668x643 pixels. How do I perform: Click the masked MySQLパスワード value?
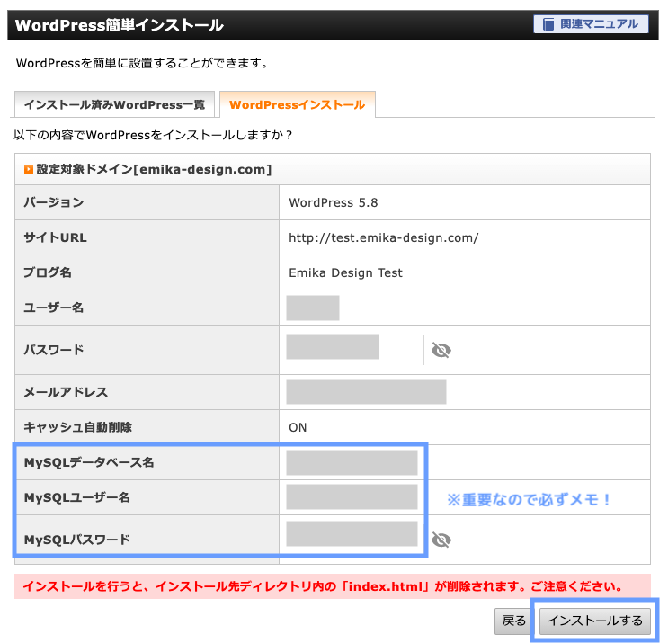tap(352, 534)
